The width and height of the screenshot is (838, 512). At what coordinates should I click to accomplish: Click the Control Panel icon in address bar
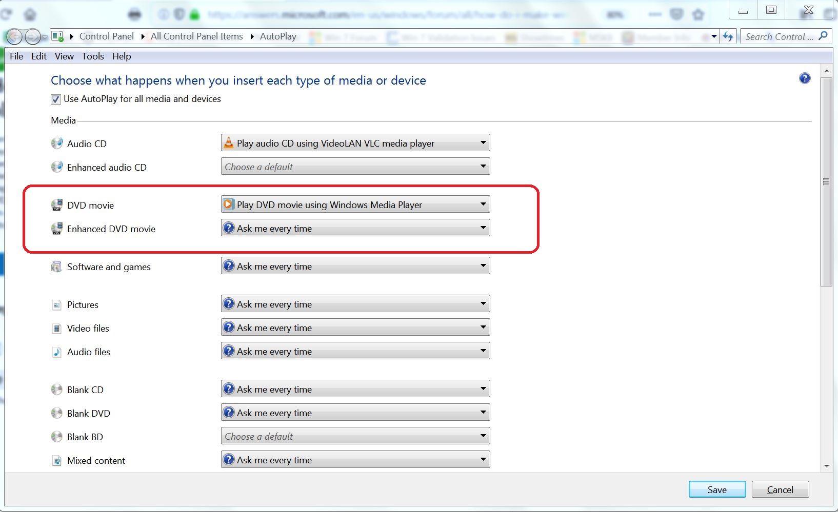click(57, 36)
